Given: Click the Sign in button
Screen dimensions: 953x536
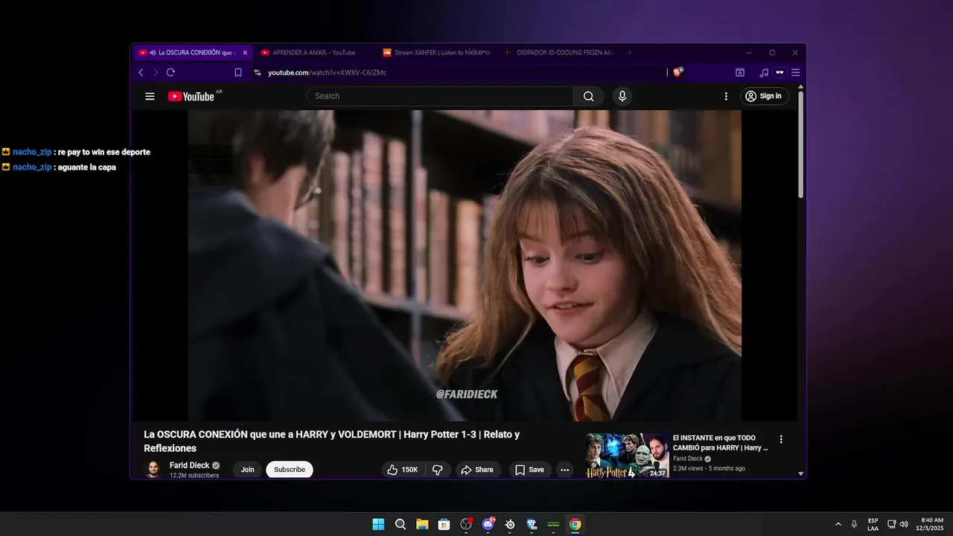Looking at the screenshot, I should (x=765, y=96).
